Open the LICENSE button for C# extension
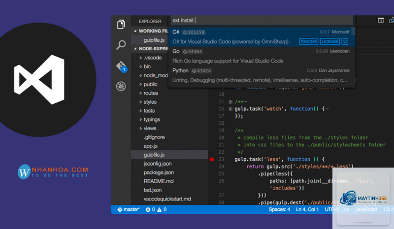The height and width of the screenshot is (229, 394). click(329, 41)
